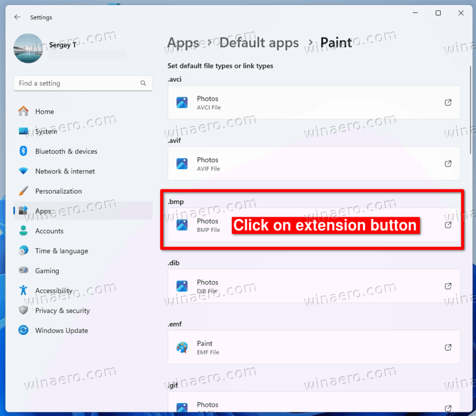Open Personalization settings

click(83, 191)
